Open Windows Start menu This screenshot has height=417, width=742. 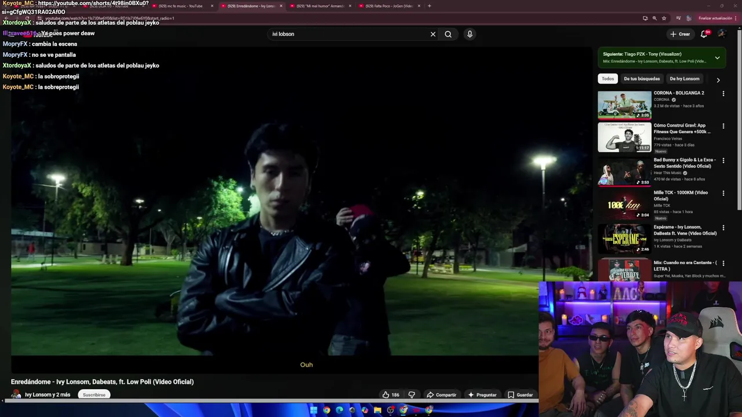pyautogui.click(x=314, y=410)
